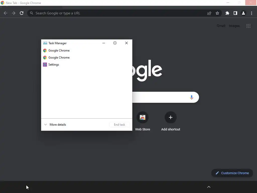257x193 pixels.
Task: Click the End task button
Action: coord(119,125)
